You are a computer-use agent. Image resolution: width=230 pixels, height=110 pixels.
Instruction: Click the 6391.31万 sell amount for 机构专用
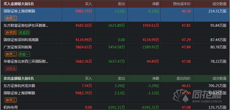coord(117,107)
